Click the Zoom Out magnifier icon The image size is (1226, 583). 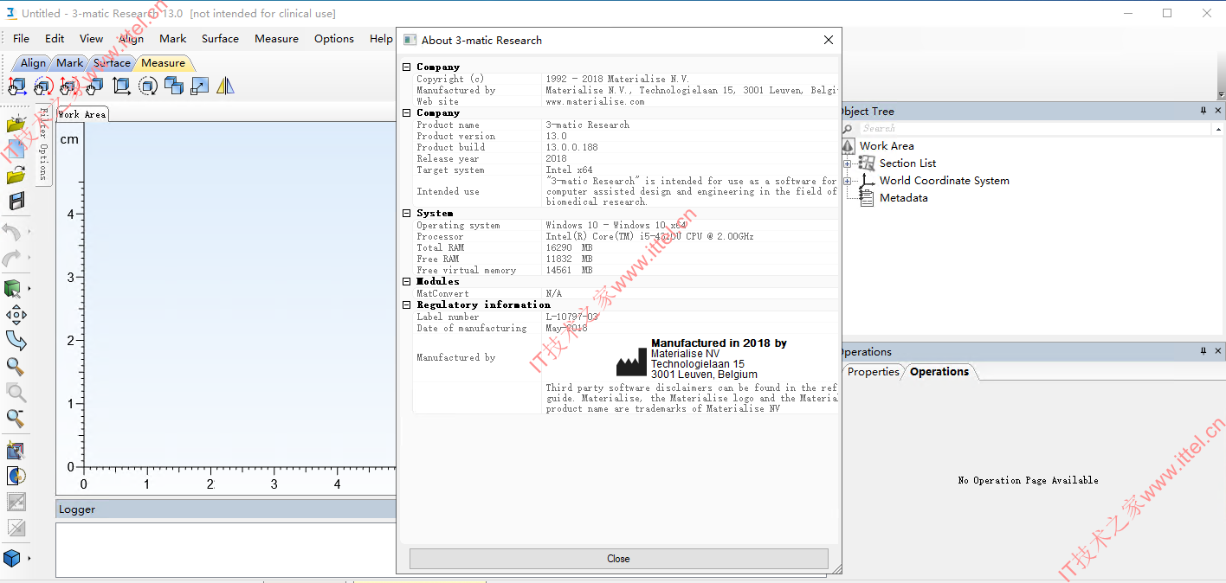pyautogui.click(x=16, y=419)
